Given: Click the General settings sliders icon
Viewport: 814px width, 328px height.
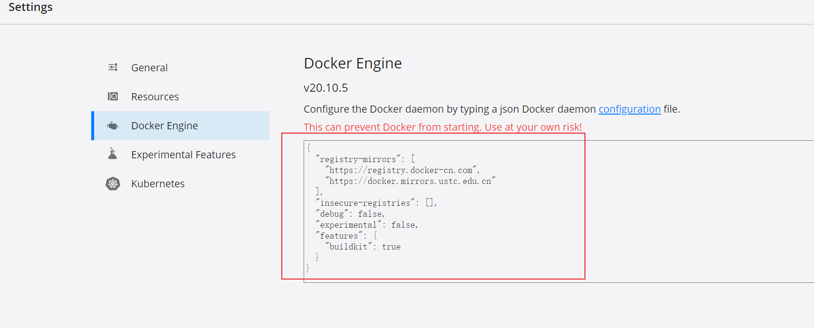Looking at the screenshot, I should click(113, 68).
